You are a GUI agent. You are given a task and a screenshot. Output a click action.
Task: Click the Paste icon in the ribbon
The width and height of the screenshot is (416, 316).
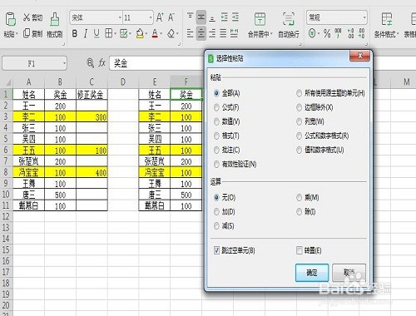coord(10,19)
